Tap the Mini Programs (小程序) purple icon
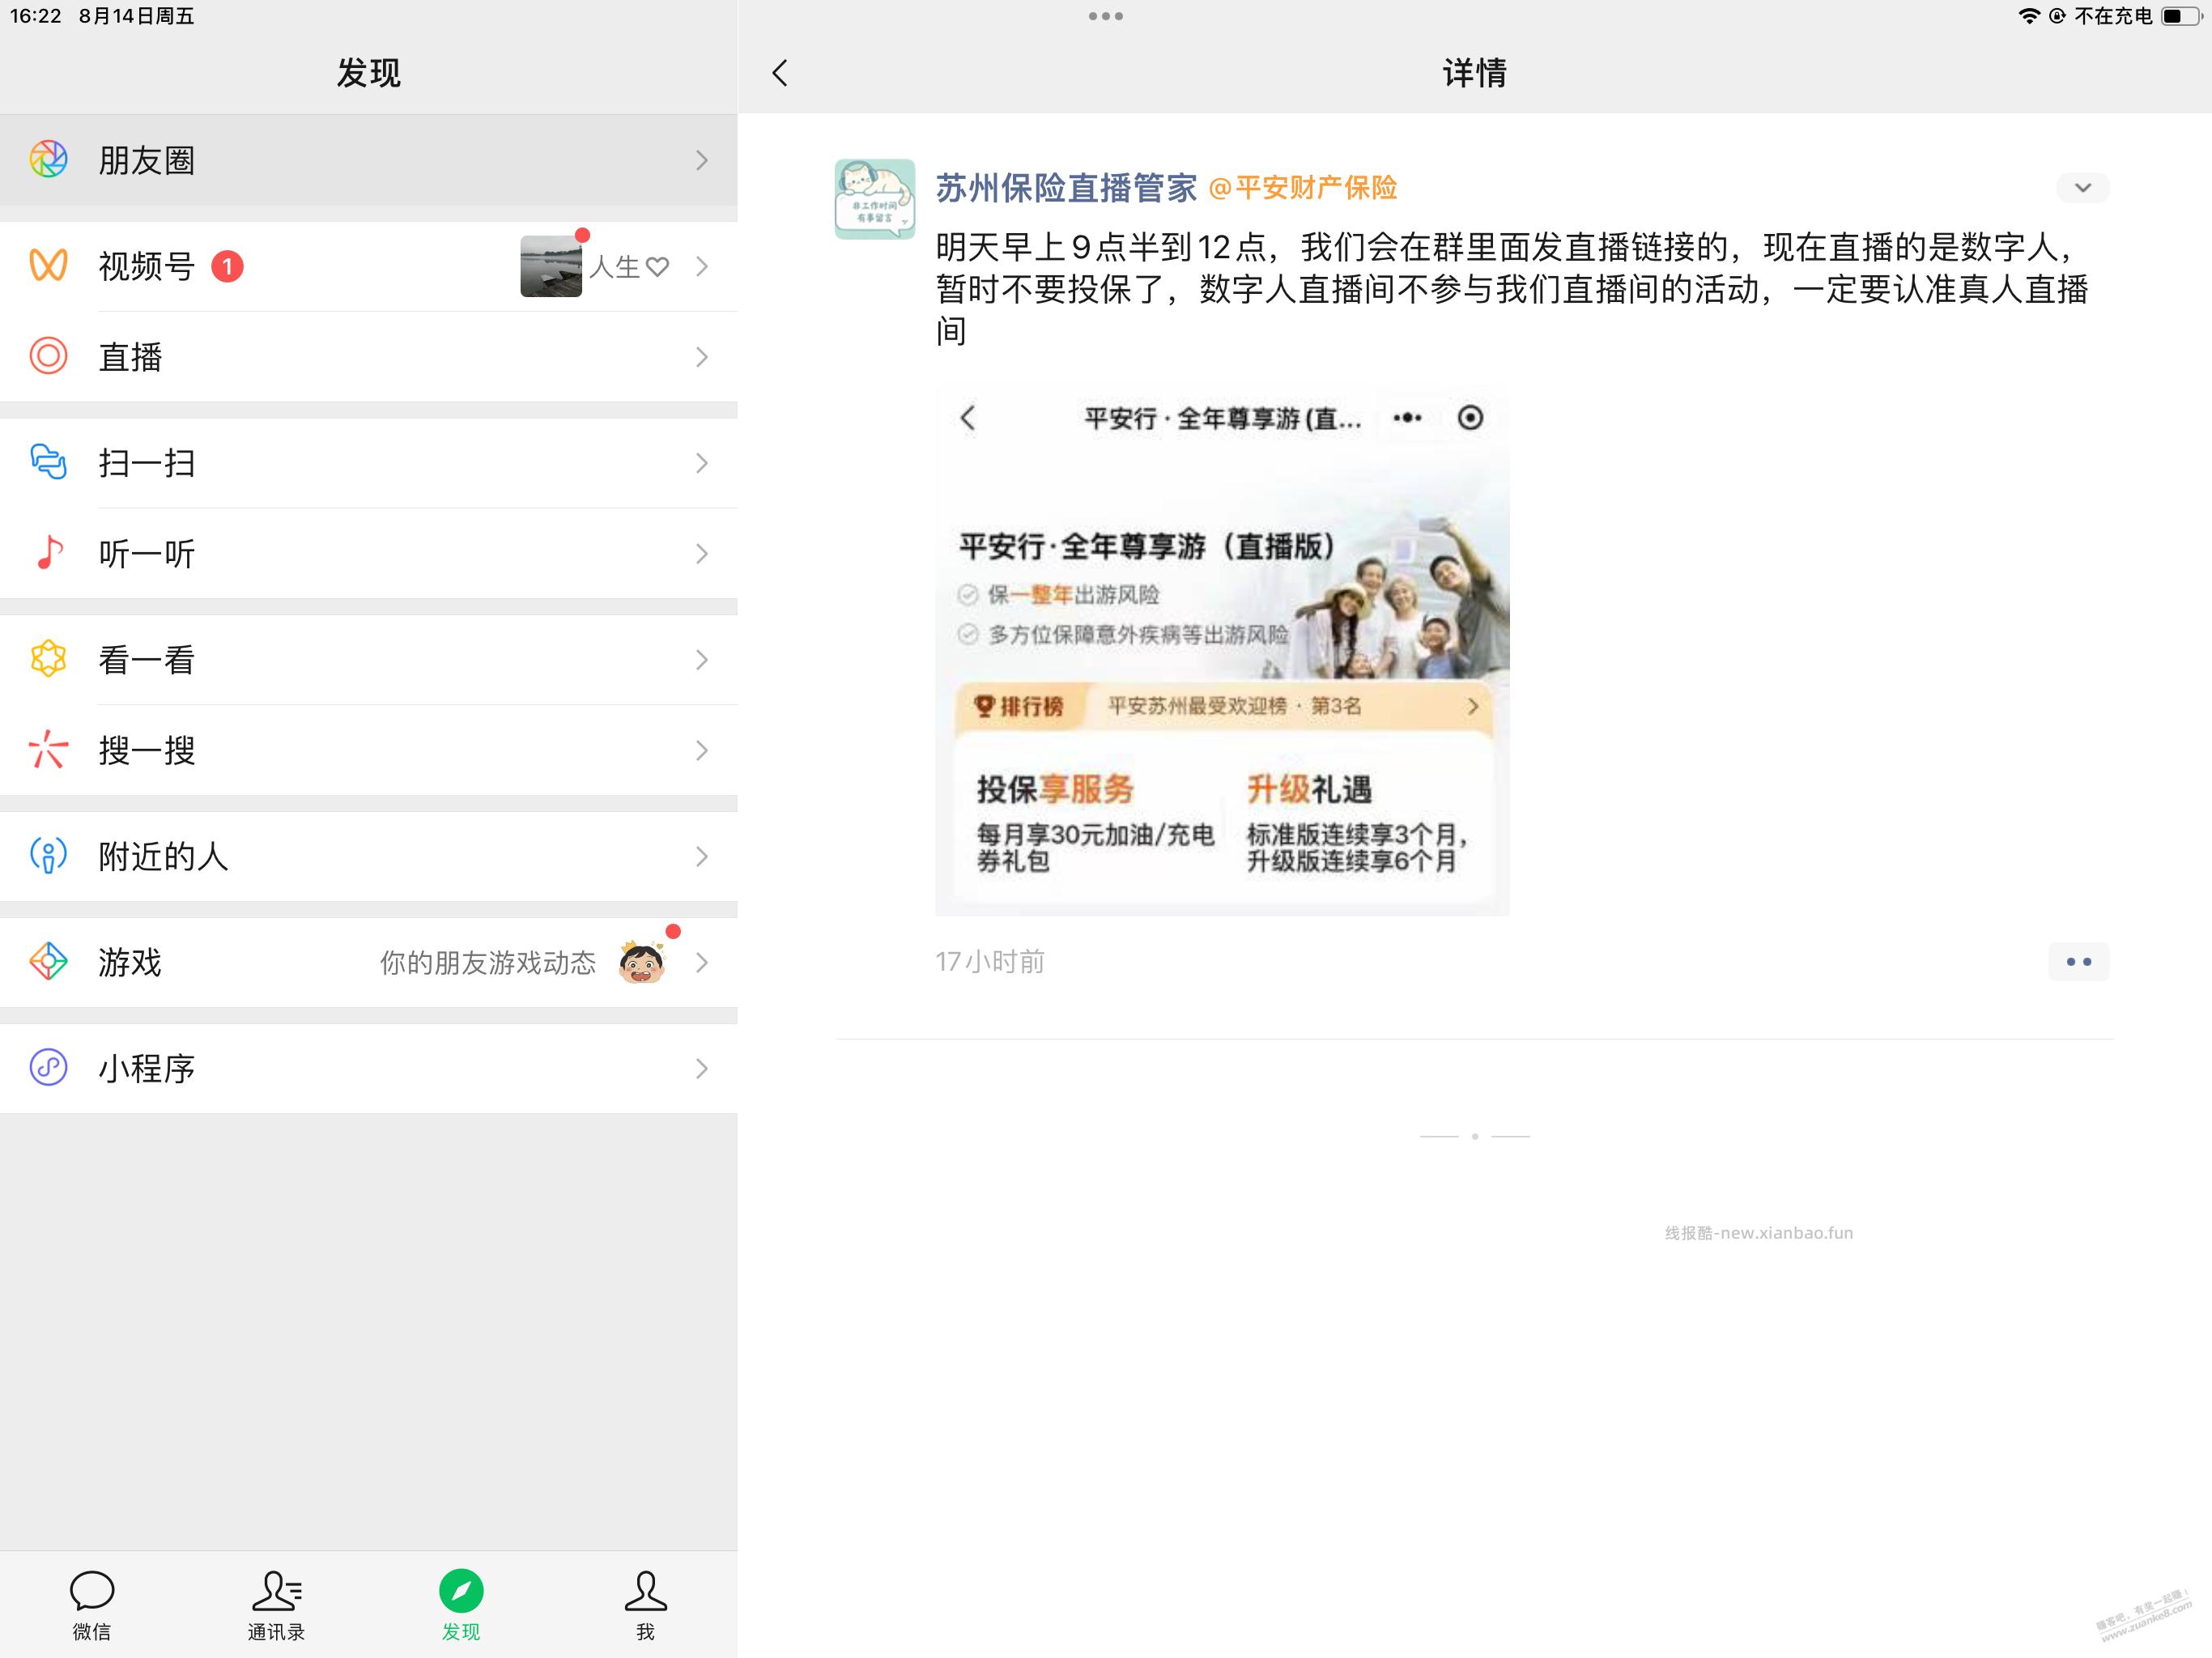Image resolution: width=2212 pixels, height=1658 pixels. [x=48, y=1067]
